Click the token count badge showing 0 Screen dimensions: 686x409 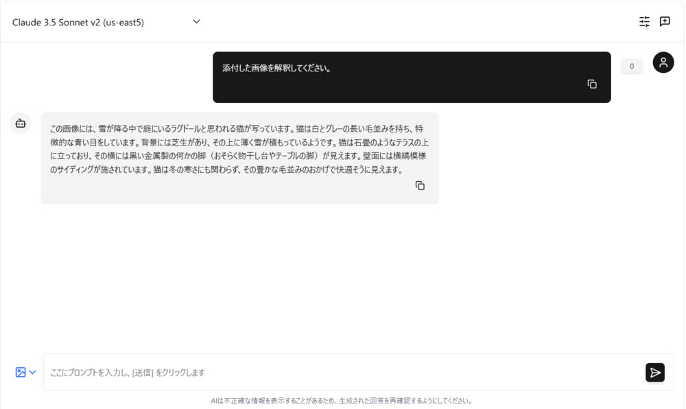[631, 66]
